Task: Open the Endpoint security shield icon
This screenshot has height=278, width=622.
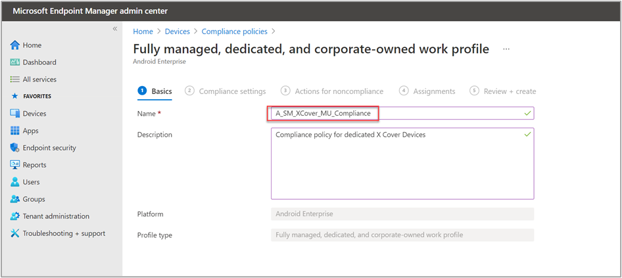Action: (14, 148)
